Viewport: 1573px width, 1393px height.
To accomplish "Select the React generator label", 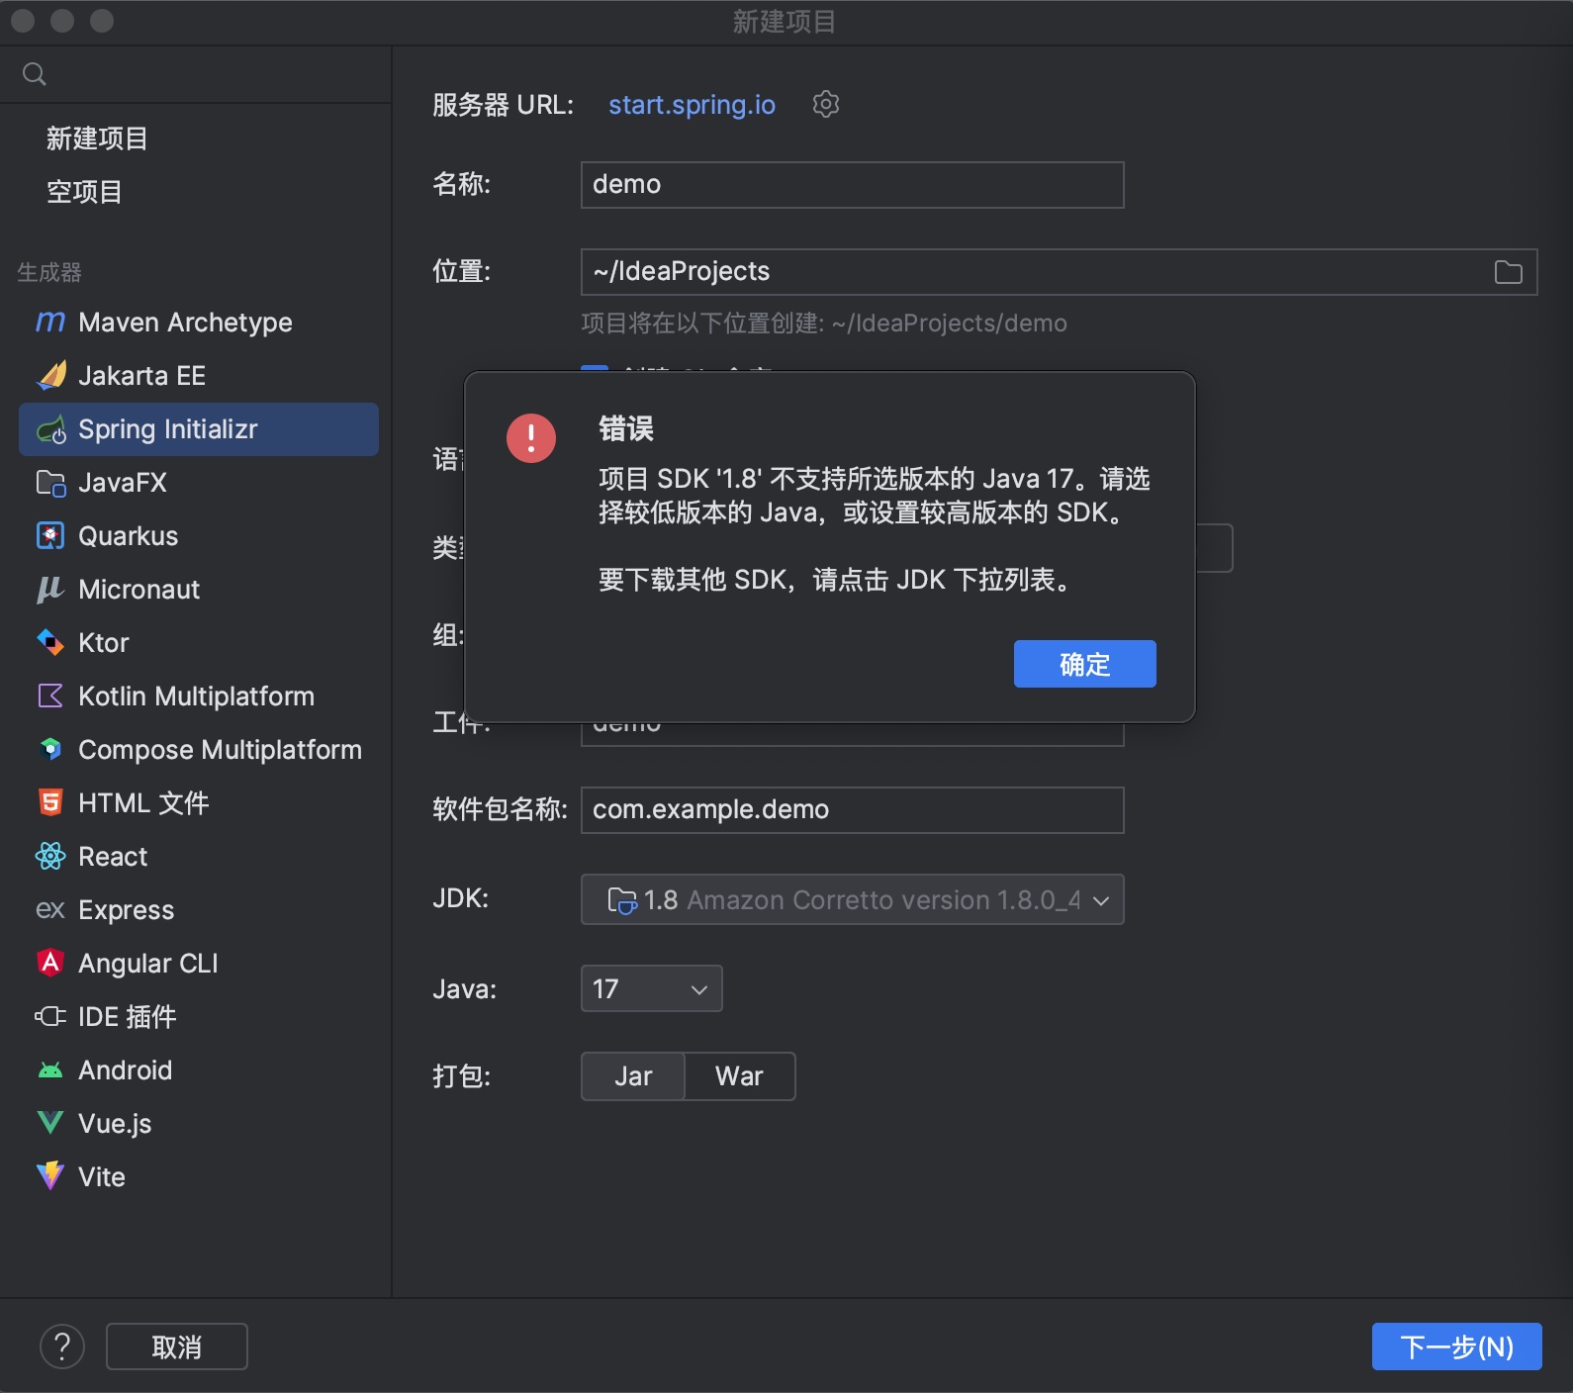I will click(113, 857).
